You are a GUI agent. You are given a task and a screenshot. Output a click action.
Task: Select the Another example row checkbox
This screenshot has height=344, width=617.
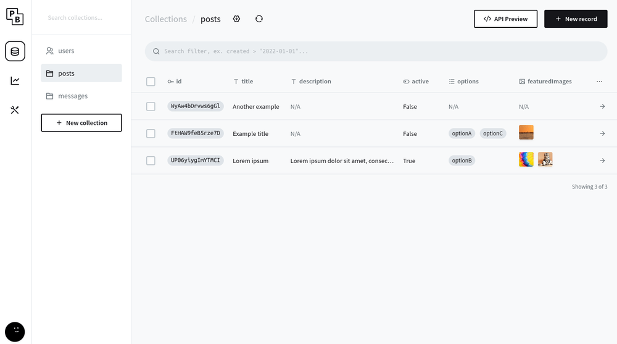tap(151, 107)
